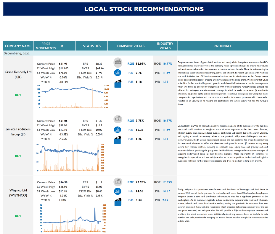Select the industry P/E value 14.07
Image resolution: width=275 pixels, height=234 pixels.
click(x=166, y=191)
